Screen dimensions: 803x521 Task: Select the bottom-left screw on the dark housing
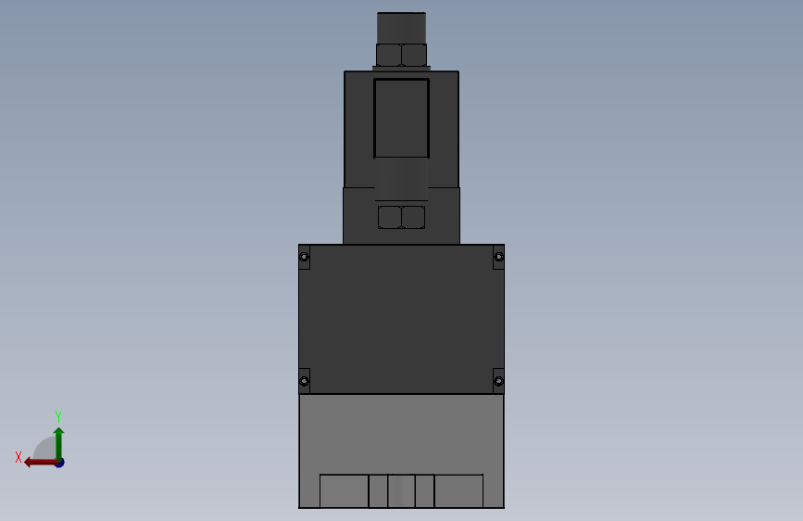click(x=304, y=381)
